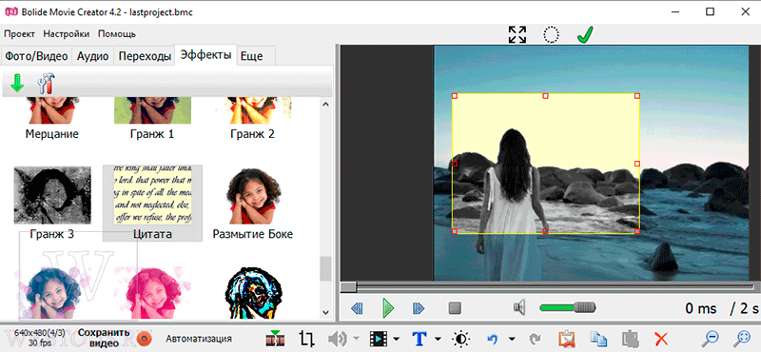Expand the undo history dropdown arrow

click(512, 339)
